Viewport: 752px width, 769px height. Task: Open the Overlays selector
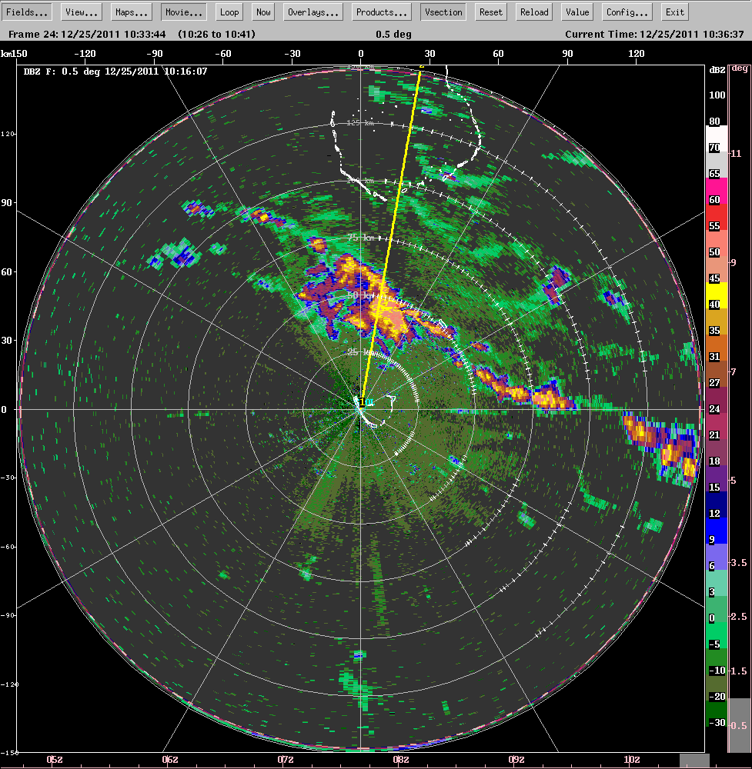click(x=312, y=12)
